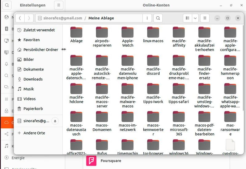Screen dimensions: 246x169
Task: Open Downloads in sidebar
Action: (x=38, y=79)
